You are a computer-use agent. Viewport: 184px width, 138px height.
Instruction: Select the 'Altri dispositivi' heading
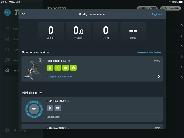click(x=32, y=93)
